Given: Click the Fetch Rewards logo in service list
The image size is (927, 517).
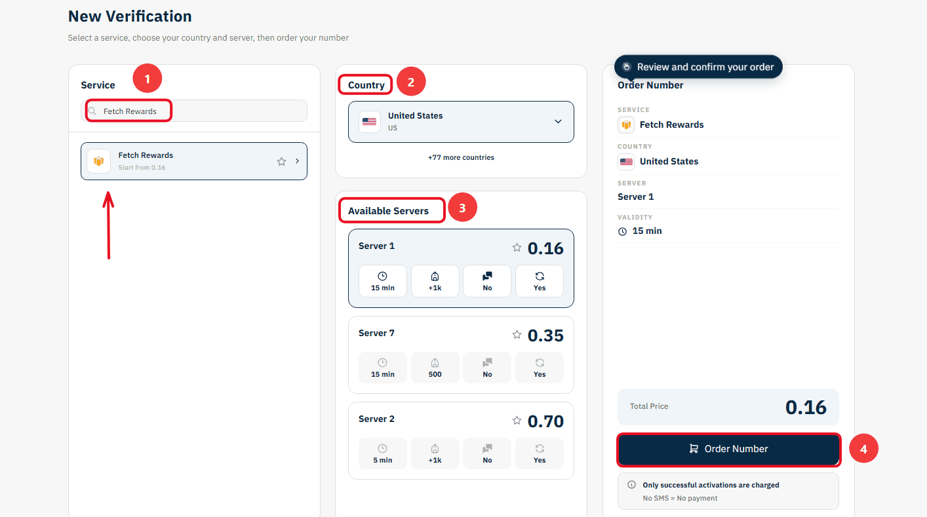Looking at the screenshot, I should [x=99, y=161].
